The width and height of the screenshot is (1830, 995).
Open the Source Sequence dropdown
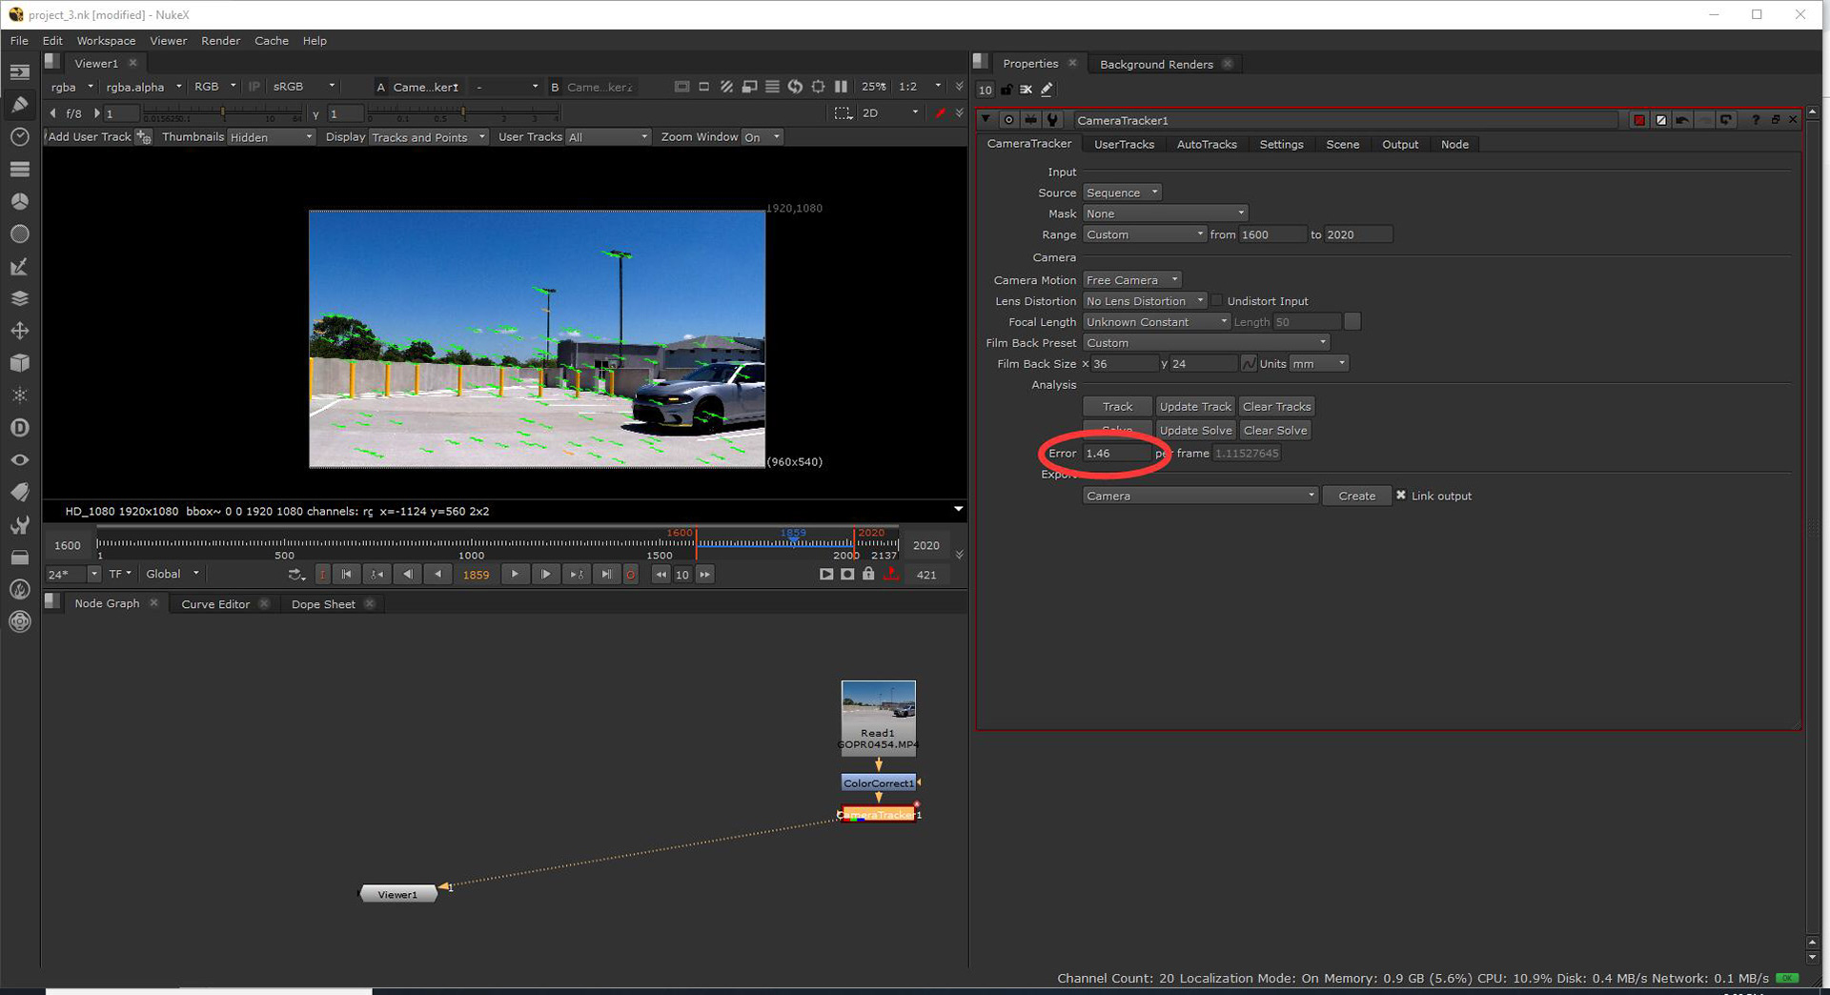[1122, 193]
